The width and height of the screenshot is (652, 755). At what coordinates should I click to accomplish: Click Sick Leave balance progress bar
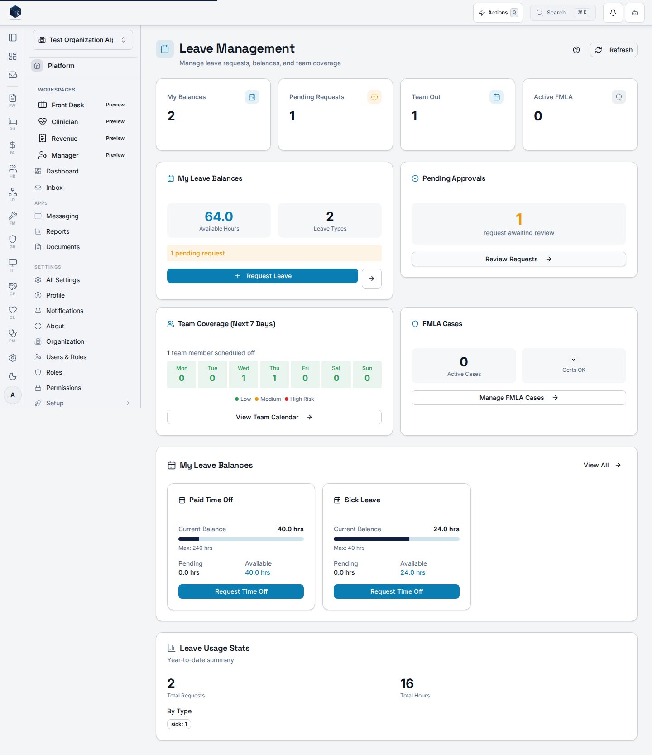pyautogui.click(x=397, y=539)
